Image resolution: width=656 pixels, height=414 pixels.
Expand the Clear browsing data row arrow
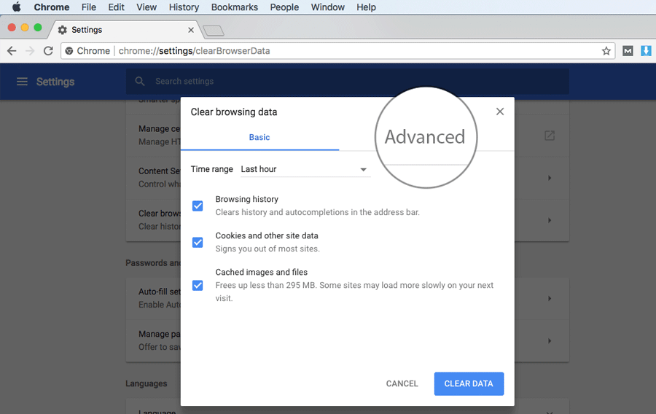[550, 220]
